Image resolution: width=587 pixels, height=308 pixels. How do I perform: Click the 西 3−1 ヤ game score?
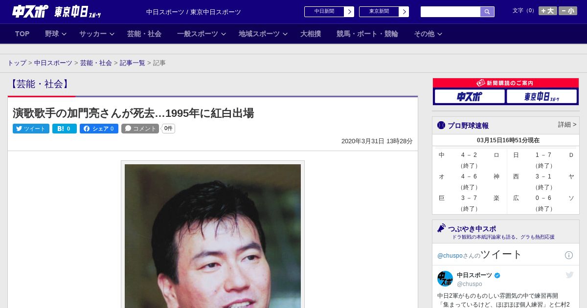coord(543,176)
